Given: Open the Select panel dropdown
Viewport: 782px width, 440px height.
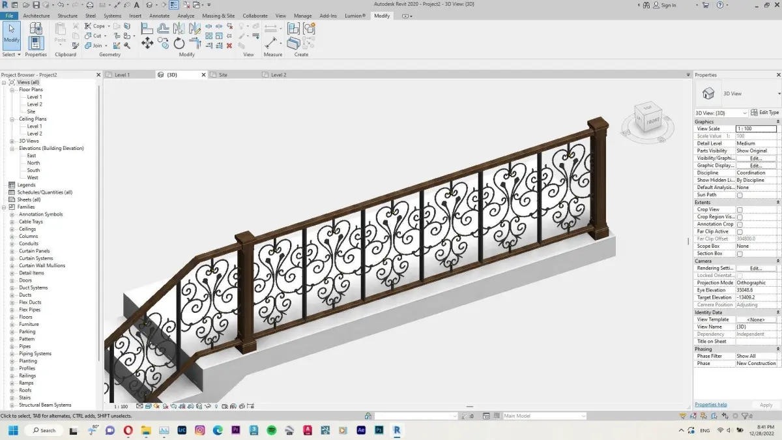Looking at the screenshot, I should (12, 55).
